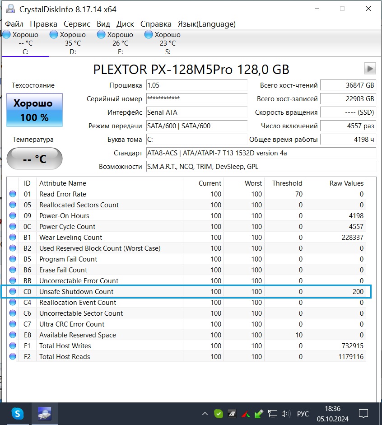Click the status dot for Reallocation Event Count
This screenshot has height=425, width=382.
pos(13,302)
